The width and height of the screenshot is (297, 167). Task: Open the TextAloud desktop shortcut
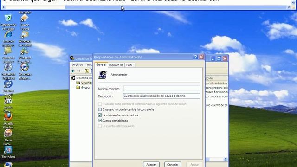(8, 150)
